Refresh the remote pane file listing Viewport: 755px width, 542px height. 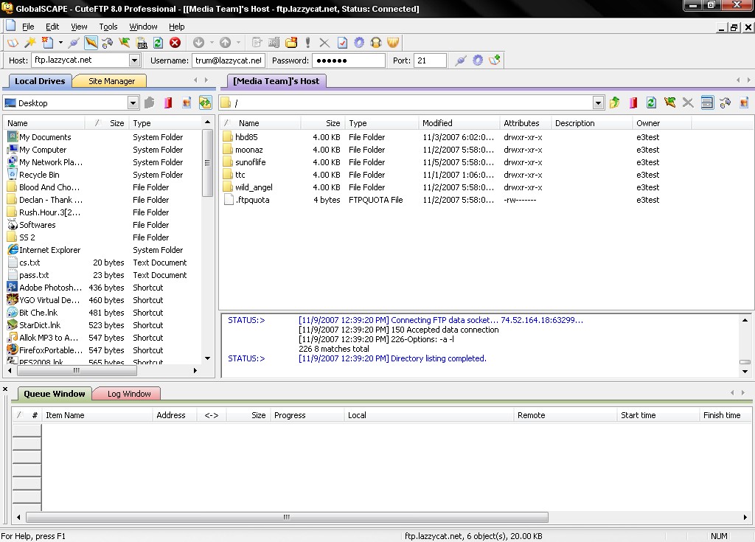[651, 103]
